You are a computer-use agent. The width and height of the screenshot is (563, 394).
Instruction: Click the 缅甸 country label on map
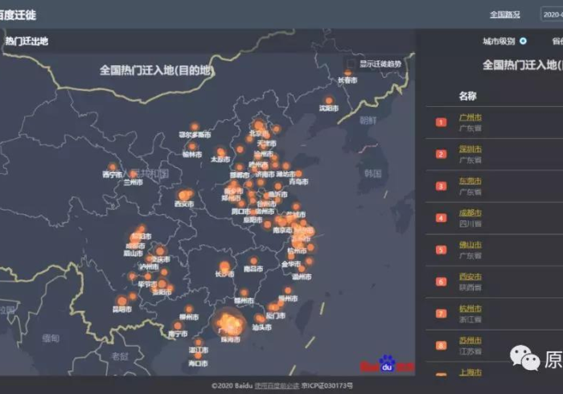[51, 338]
